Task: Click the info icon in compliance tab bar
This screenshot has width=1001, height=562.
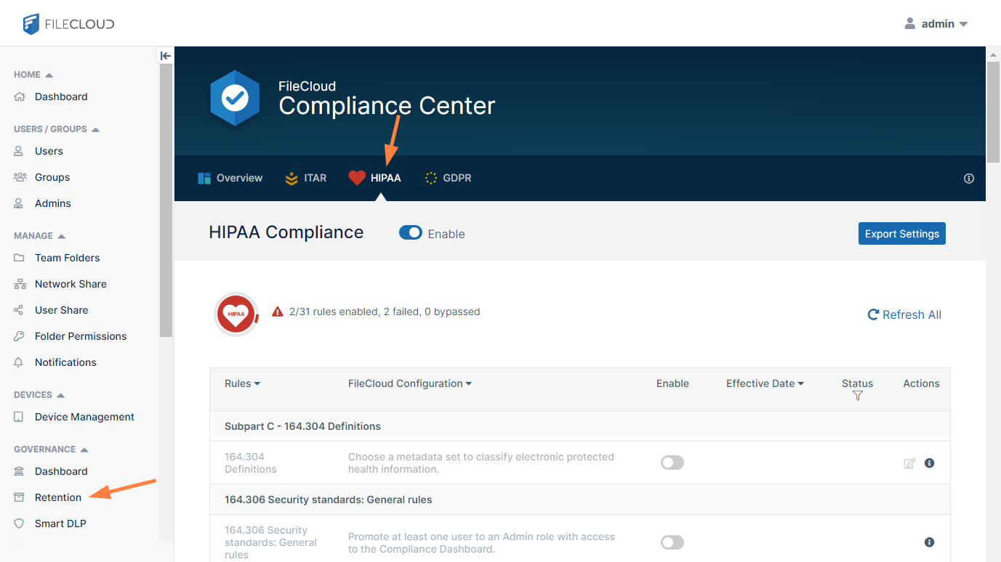Action: pyautogui.click(x=968, y=179)
